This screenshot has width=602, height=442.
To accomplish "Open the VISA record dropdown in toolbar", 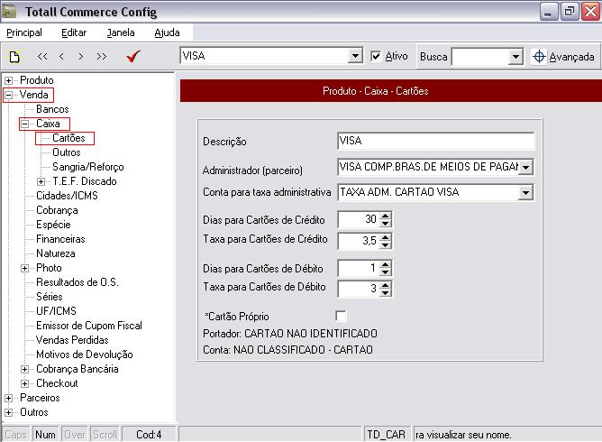I will click(355, 56).
